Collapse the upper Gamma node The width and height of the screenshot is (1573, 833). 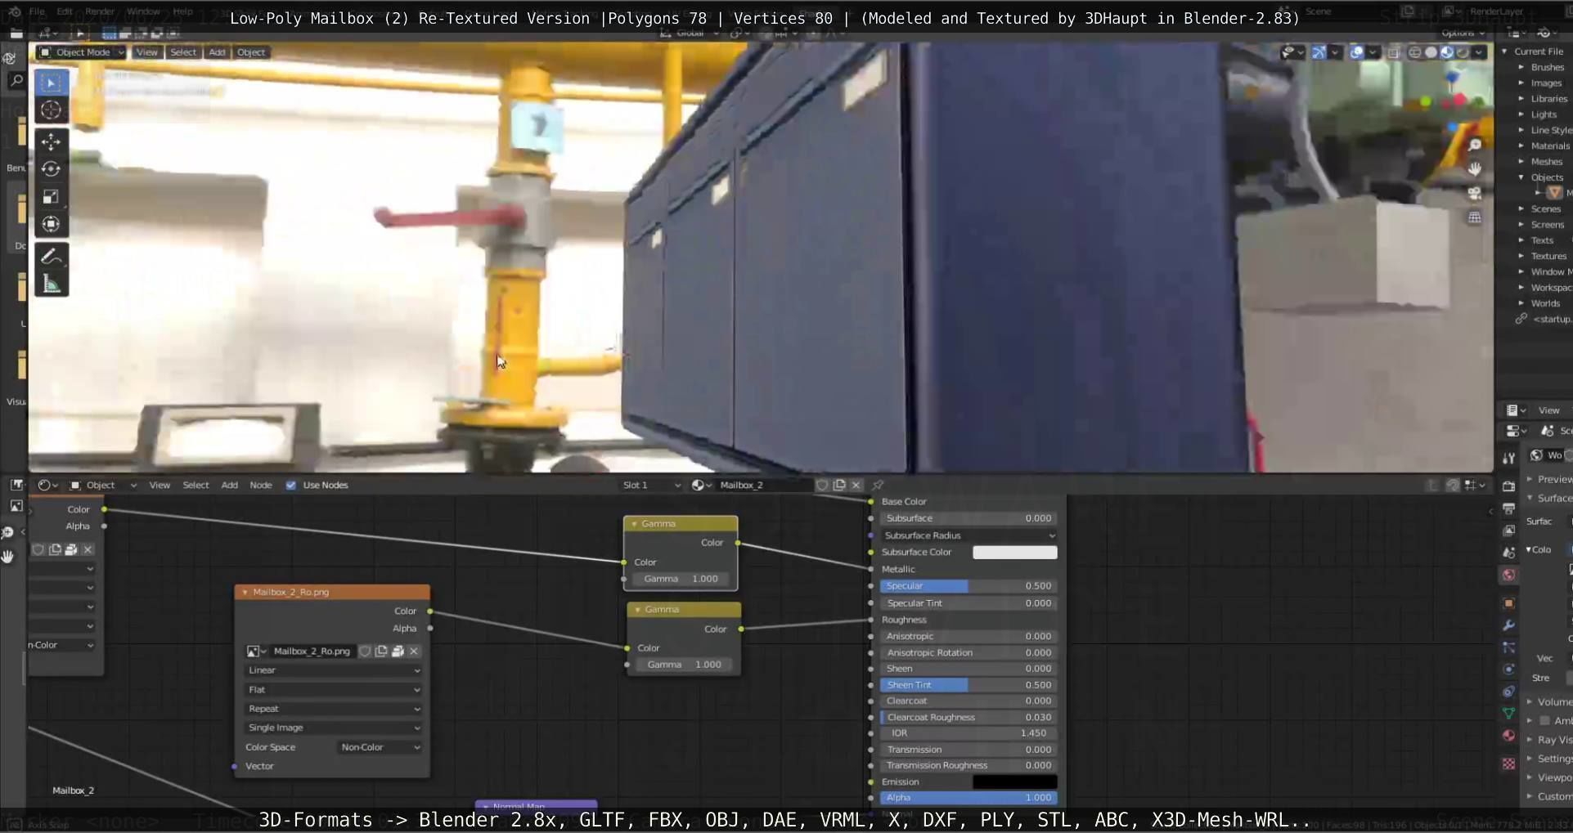pyautogui.click(x=635, y=524)
